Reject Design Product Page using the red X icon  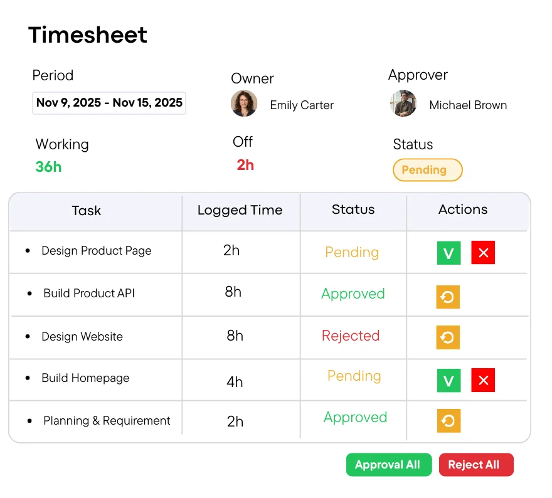click(x=483, y=253)
